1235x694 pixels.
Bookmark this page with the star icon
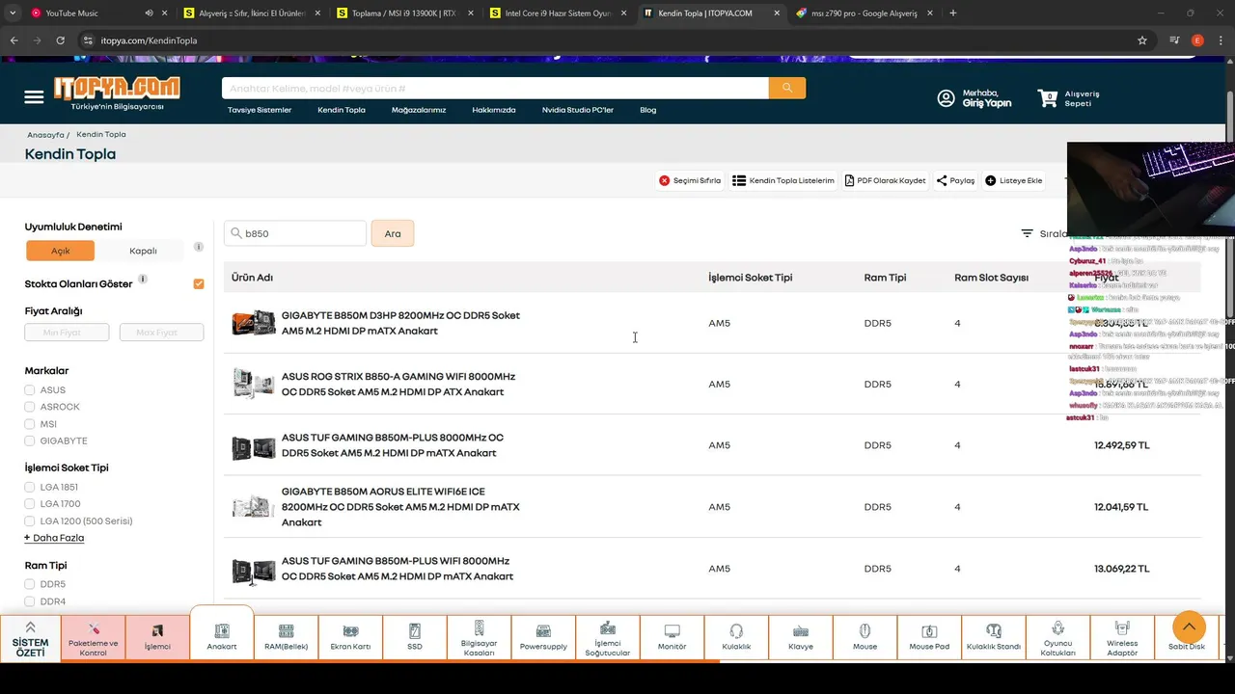(x=1142, y=40)
